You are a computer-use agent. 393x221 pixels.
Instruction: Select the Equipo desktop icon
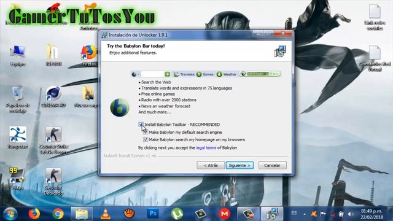(18, 56)
